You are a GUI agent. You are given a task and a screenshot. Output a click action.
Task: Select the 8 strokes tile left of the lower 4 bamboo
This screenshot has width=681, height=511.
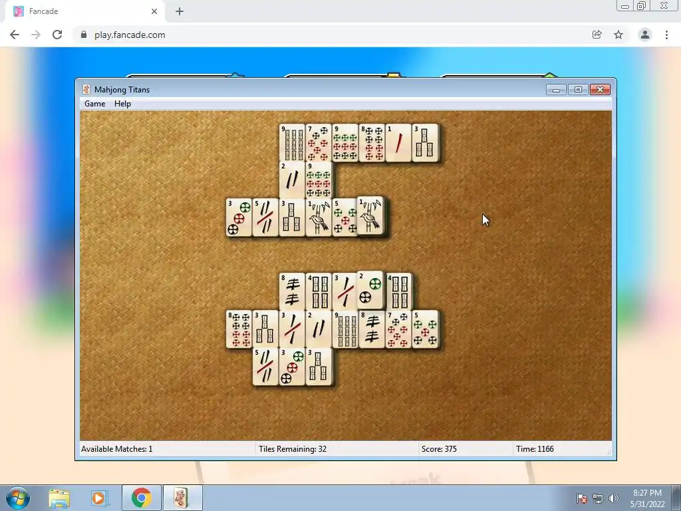tap(292, 291)
